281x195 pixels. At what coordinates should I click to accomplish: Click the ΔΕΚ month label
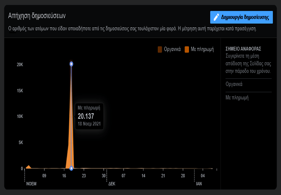point(112,184)
